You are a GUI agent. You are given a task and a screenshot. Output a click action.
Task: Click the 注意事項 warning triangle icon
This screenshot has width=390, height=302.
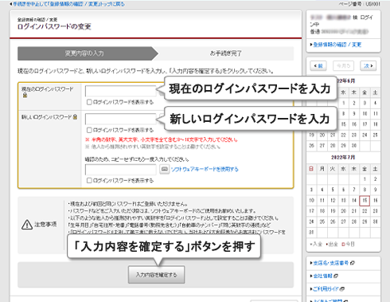tap(27, 225)
